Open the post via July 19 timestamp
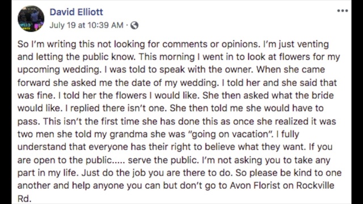The image size is (363, 204). pyautogui.click(x=86, y=25)
